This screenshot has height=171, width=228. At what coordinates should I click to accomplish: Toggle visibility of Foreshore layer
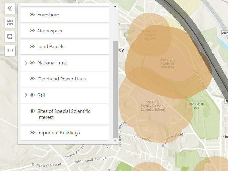click(32, 15)
